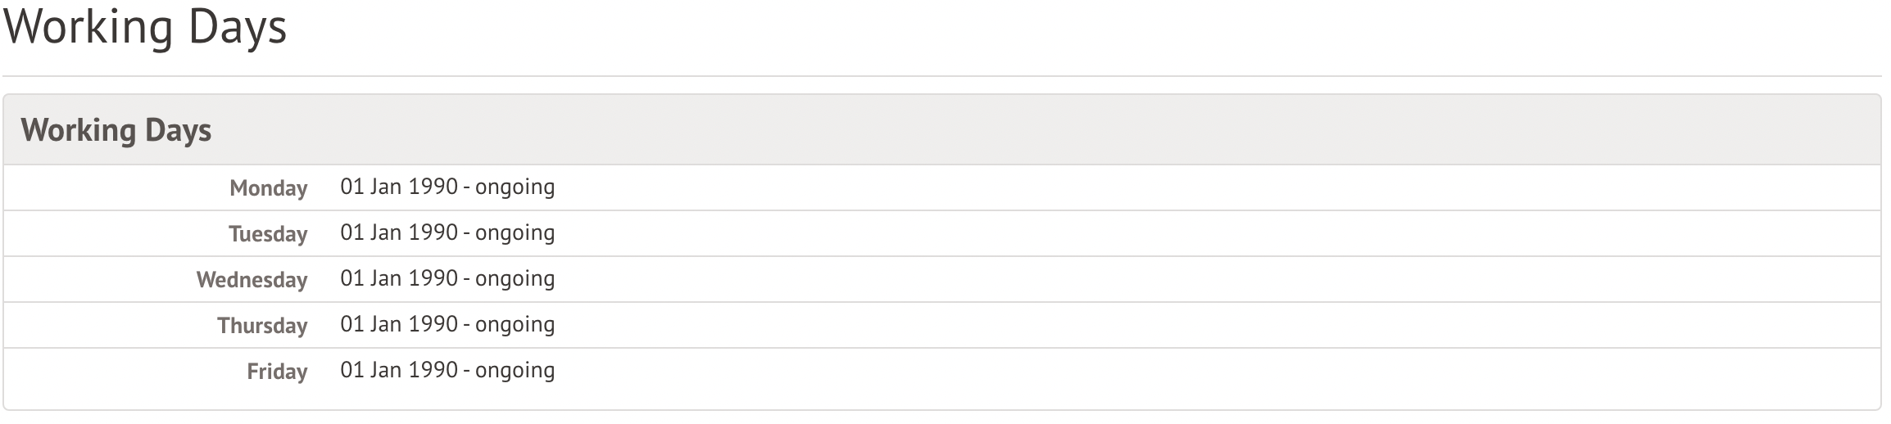Click the Wednesday day label
The height and width of the screenshot is (424, 1891).
click(x=252, y=280)
